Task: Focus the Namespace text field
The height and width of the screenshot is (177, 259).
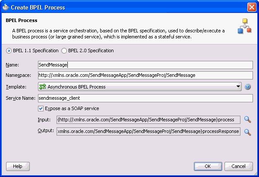Action: coord(145,75)
